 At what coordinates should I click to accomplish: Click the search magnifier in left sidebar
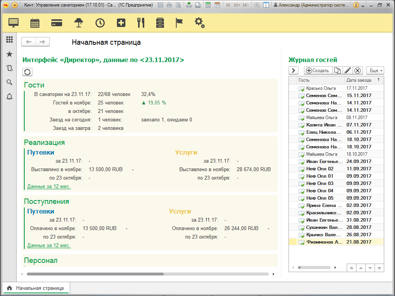tap(10, 82)
